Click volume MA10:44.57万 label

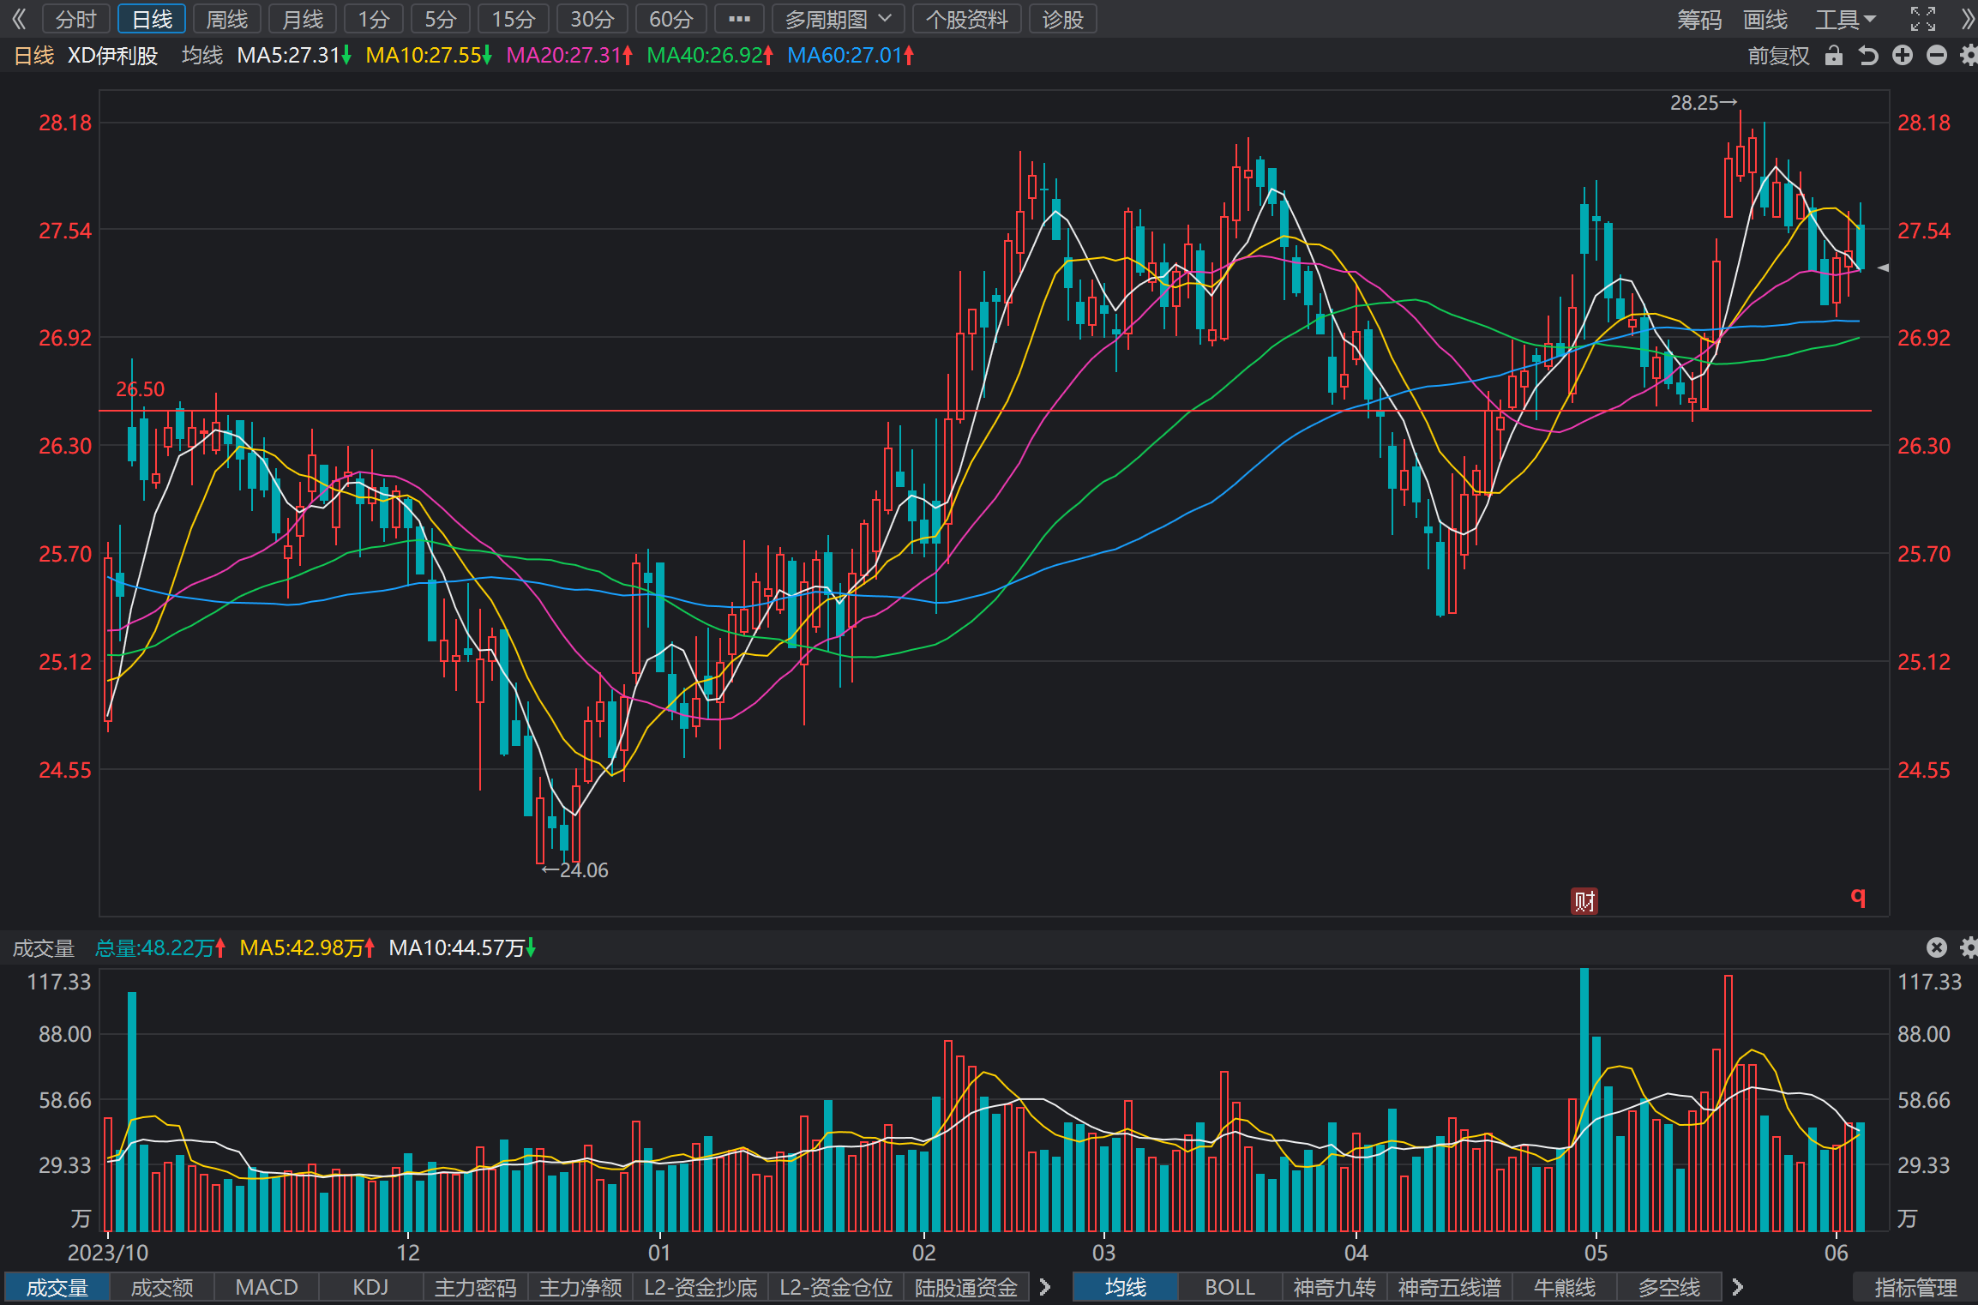point(462,947)
